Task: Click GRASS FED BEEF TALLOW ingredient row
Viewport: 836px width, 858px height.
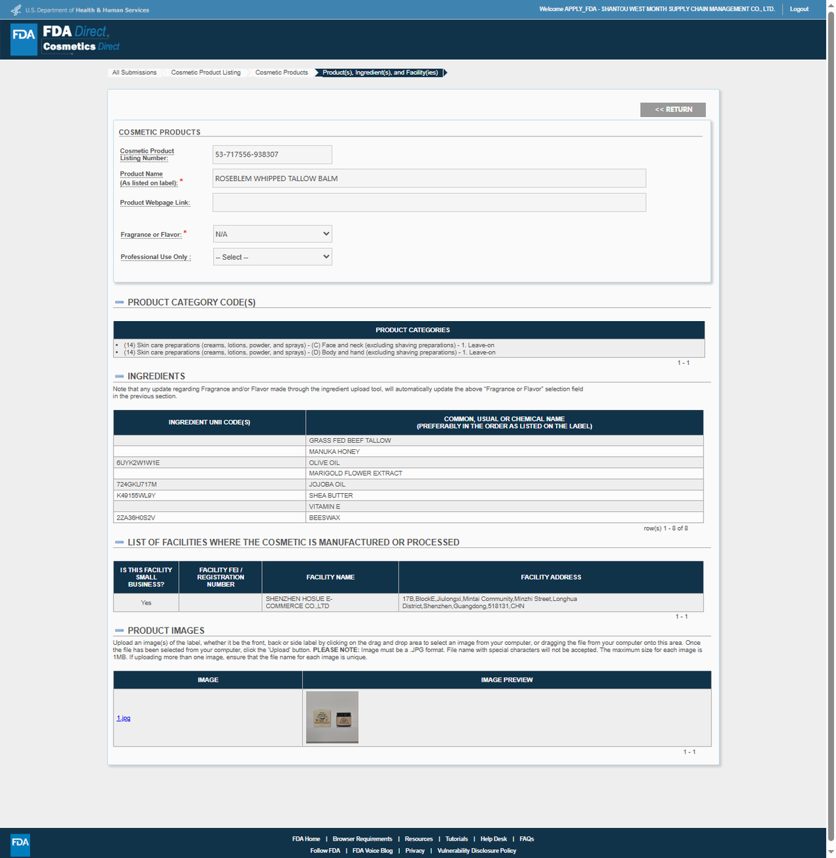Action: 408,441
